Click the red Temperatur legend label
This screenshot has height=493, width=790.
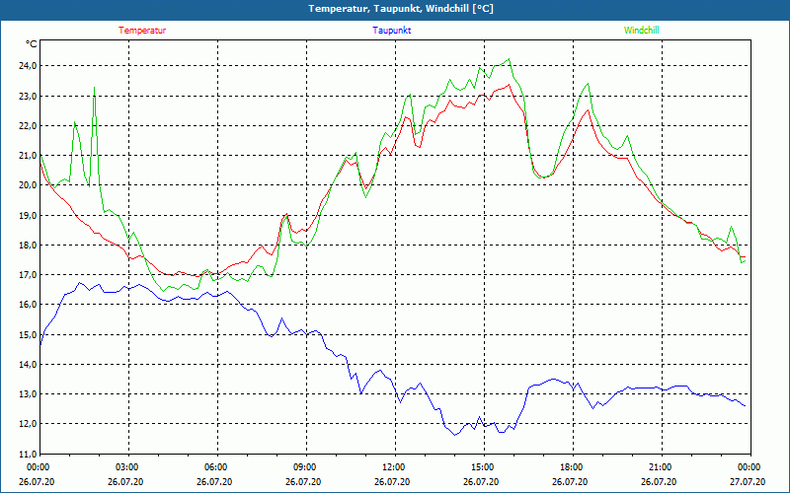(x=142, y=31)
